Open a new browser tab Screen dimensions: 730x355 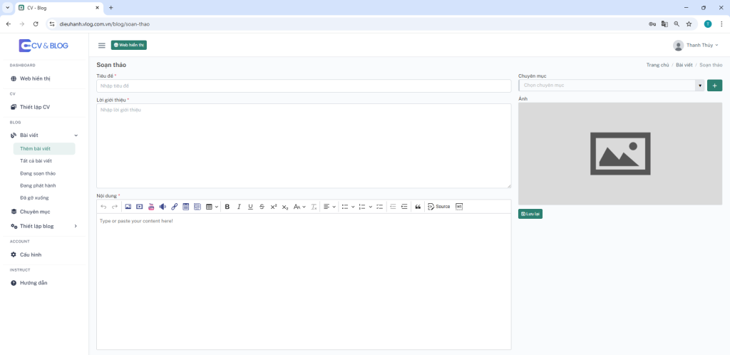pos(110,7)
